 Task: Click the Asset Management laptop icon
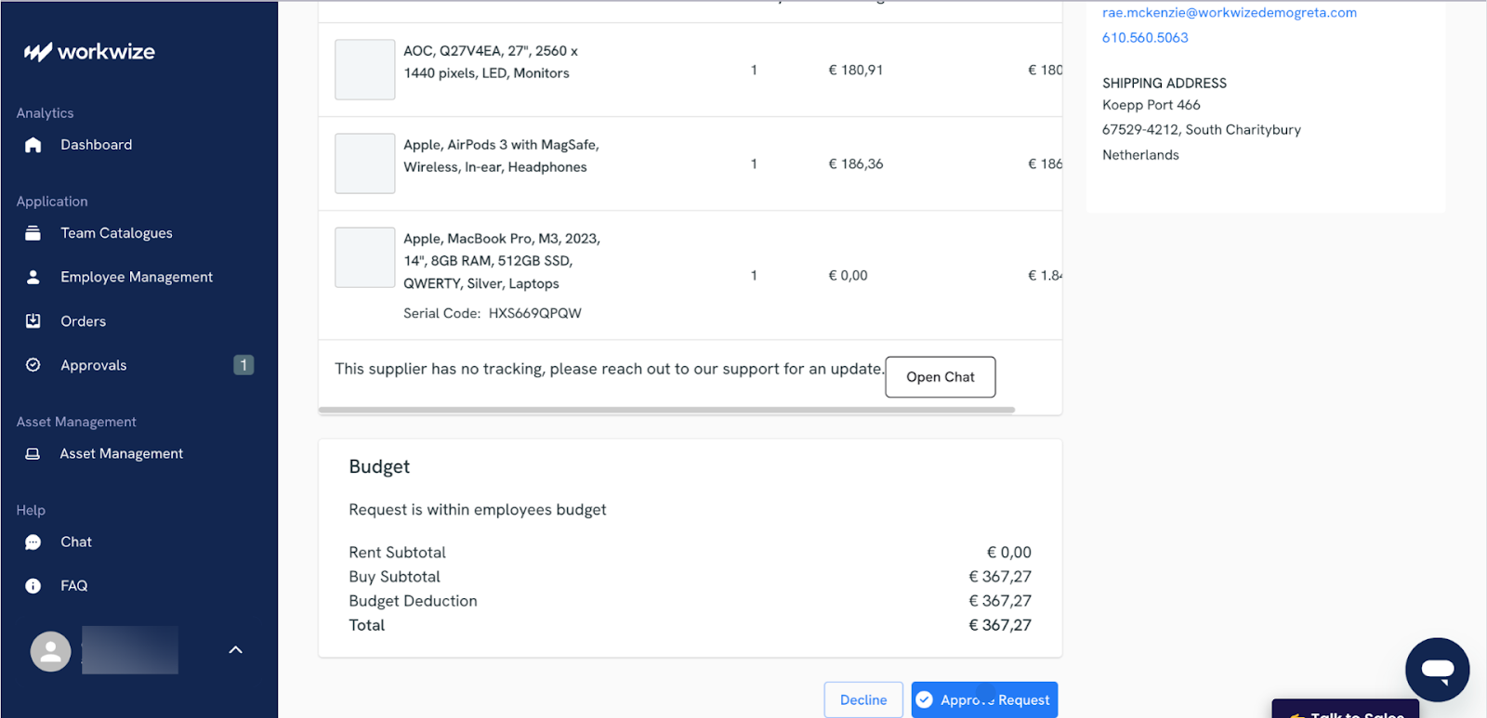tap(33, 453)
